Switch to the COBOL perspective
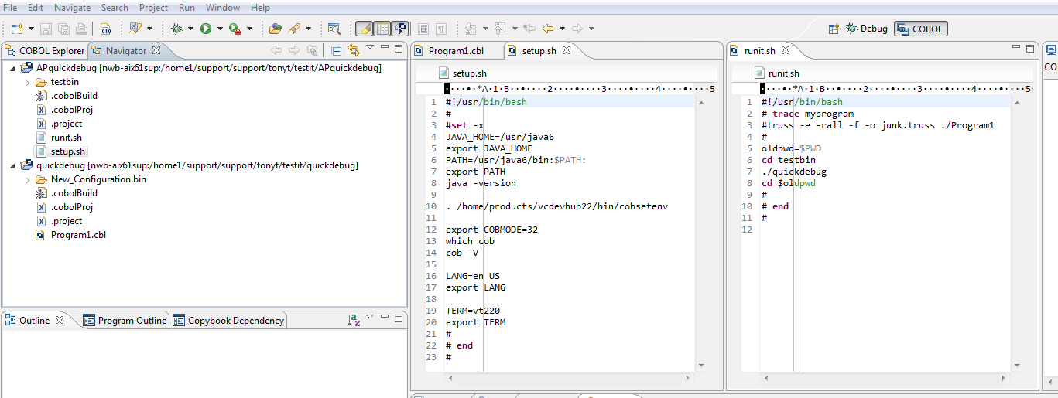 point(921,29)
